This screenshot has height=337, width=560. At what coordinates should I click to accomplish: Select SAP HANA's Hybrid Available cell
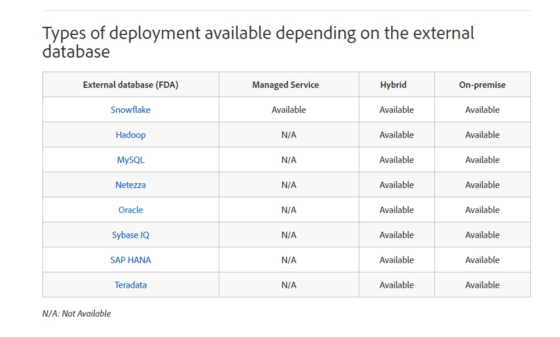tap(397, 260)
